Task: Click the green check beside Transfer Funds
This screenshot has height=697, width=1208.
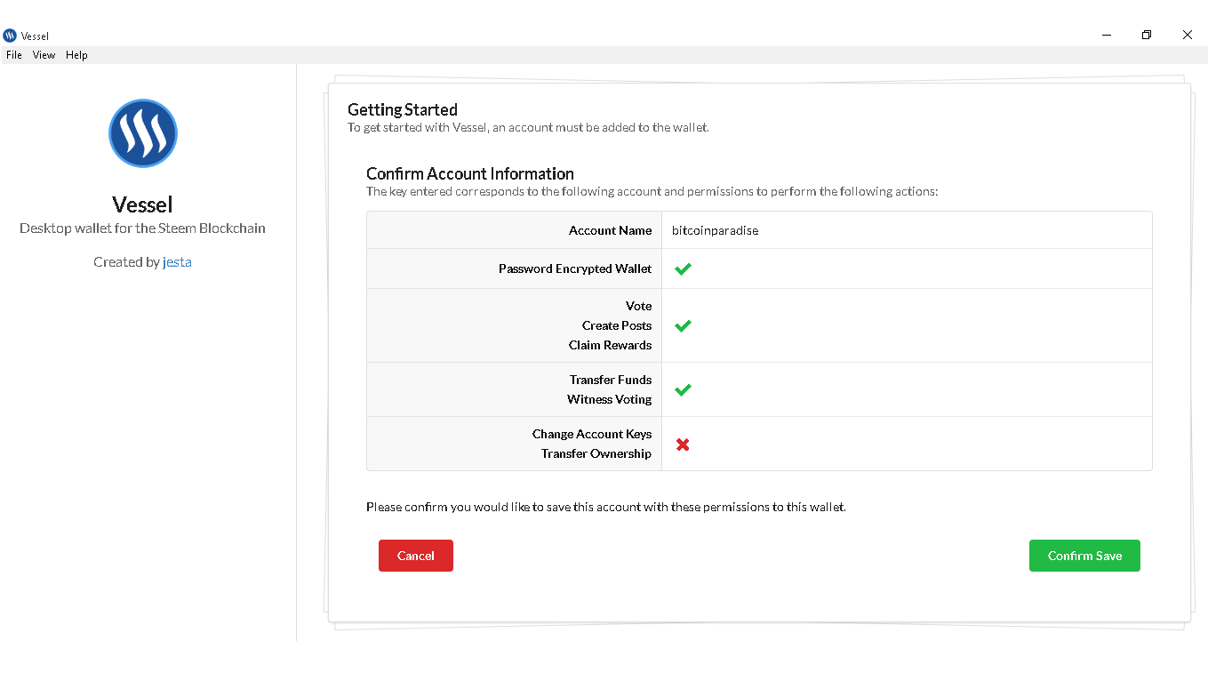Action: 683,389
